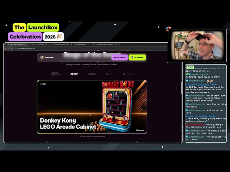The image size is (230, 172).
Task: Click the browser page vertical scrollbar
Action: point(181,88)
